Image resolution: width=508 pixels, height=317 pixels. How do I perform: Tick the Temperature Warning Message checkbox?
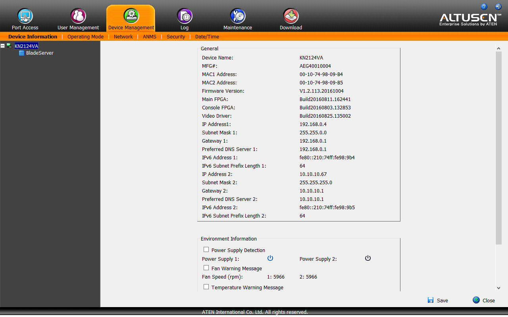(x=206, y=287)
